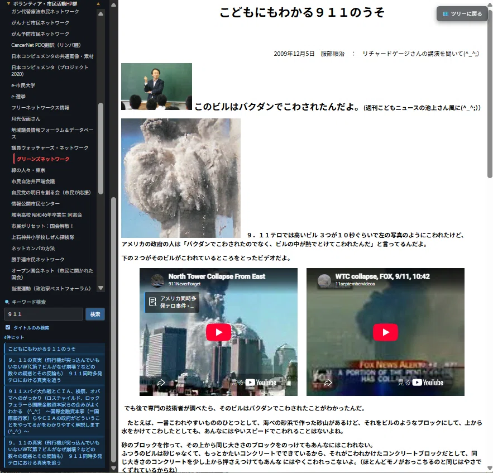Collapse the ボランティア・市民活動HP群 tree group
The width and height of the screenshot is (493, 473).
coord(9,4)
